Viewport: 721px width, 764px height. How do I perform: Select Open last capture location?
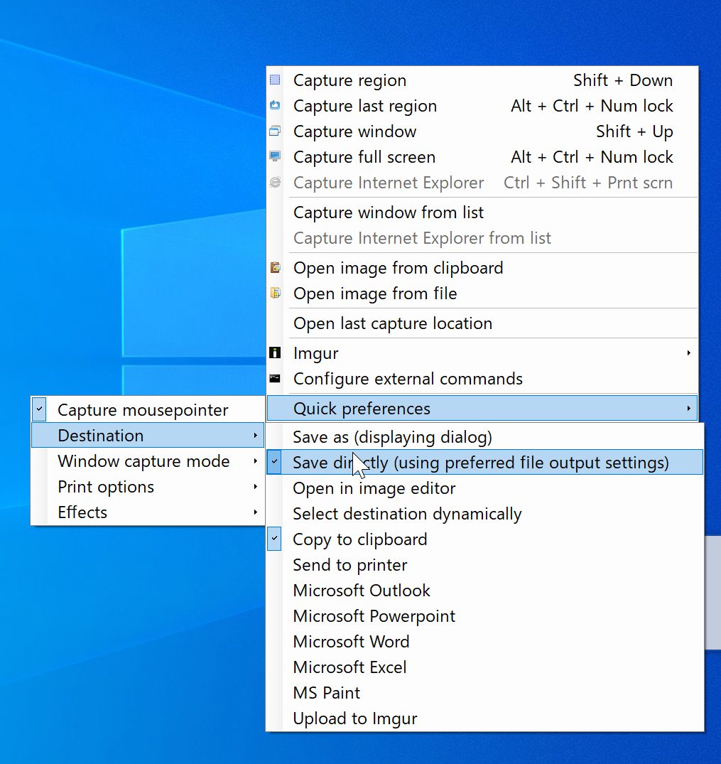tap(392, 323)
